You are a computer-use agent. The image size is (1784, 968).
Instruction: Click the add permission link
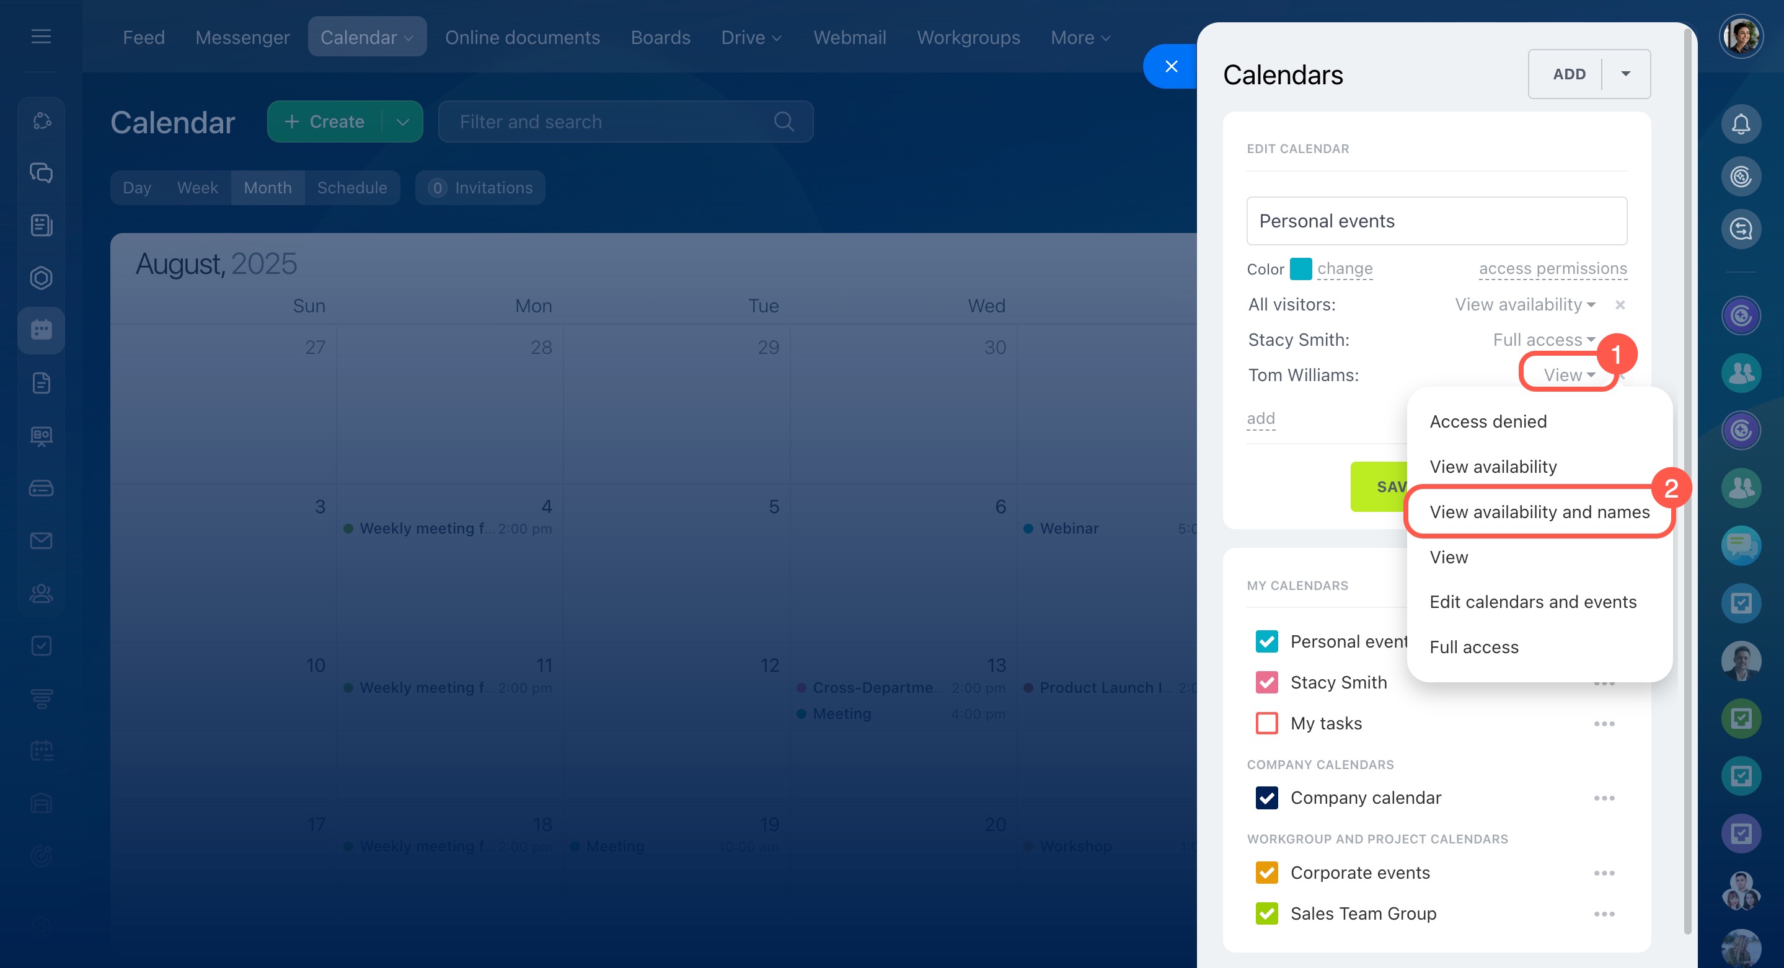1260,418
